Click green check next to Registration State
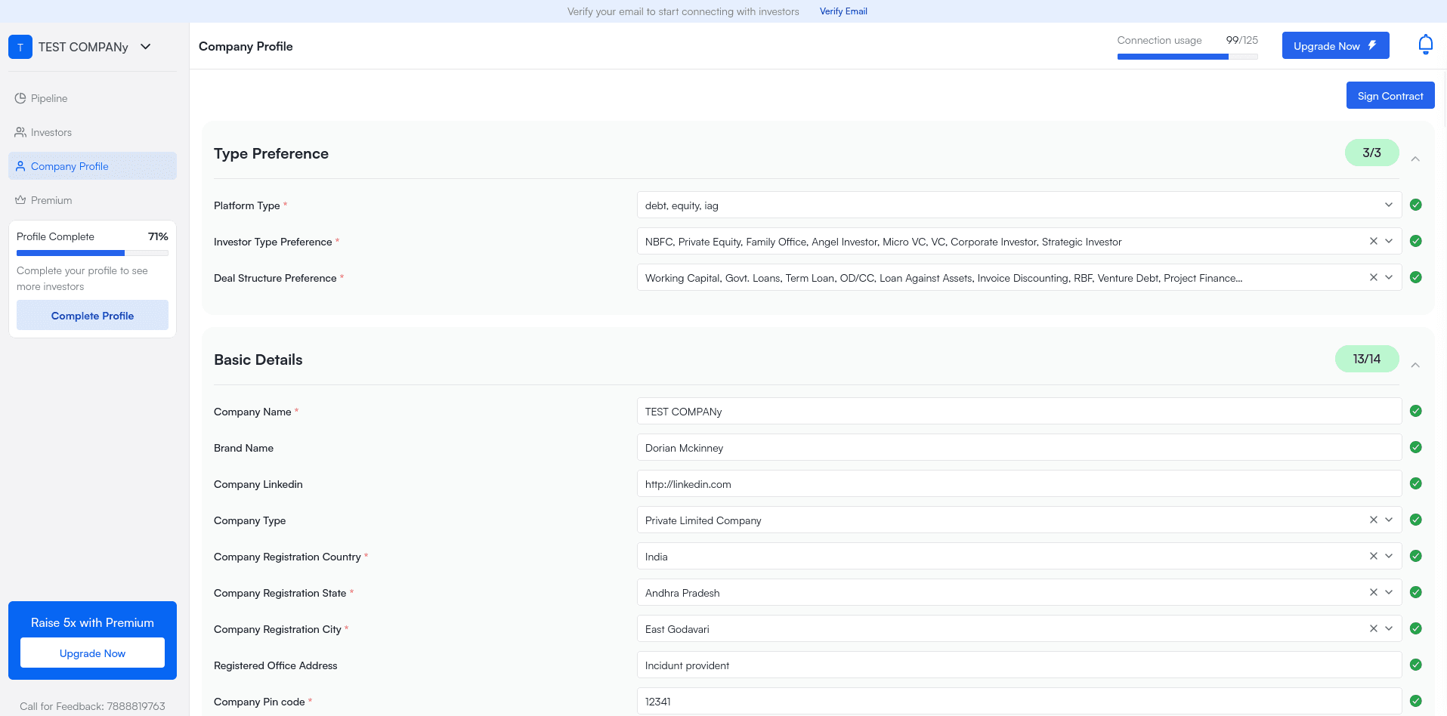This screenshot has width=1447, height=716. pos(1416,592)
